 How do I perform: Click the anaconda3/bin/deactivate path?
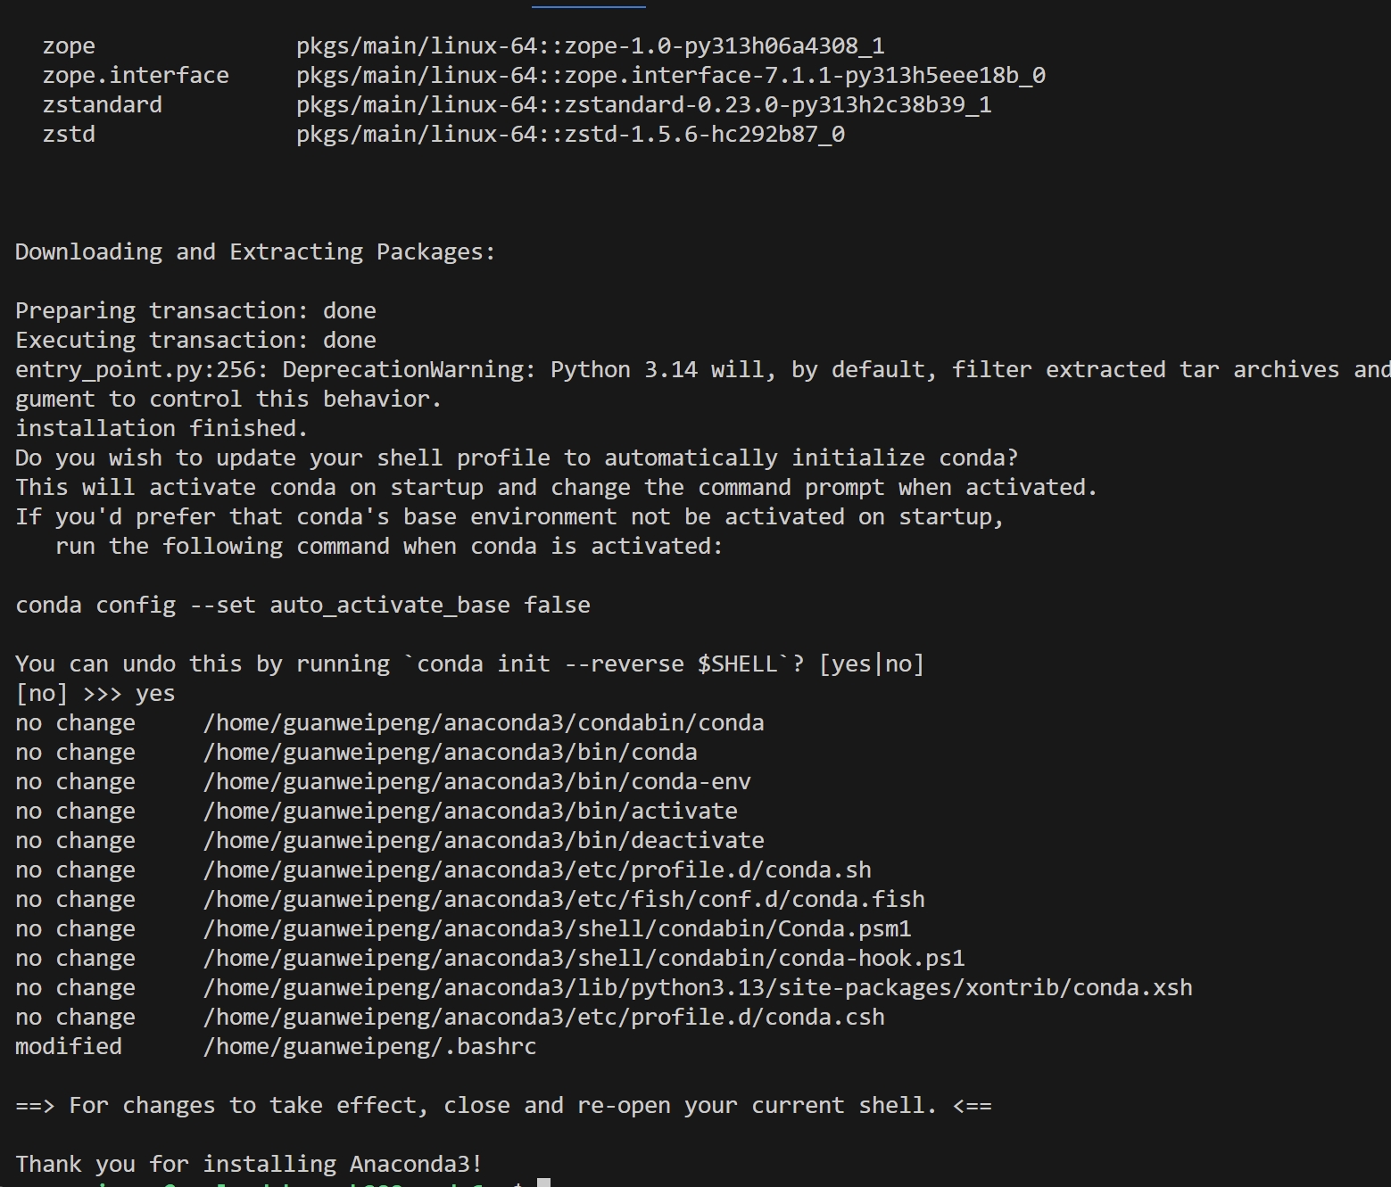tap(484, 840)
